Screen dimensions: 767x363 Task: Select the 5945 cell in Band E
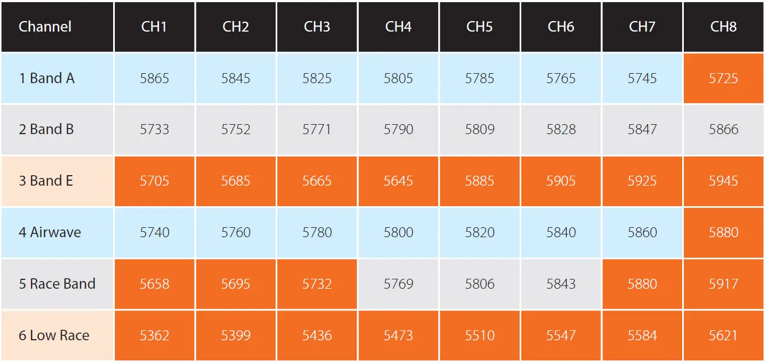(x=723, y=181)
